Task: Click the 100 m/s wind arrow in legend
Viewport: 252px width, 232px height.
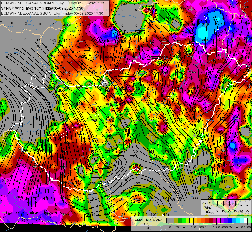Action: [x=247, y=204]
